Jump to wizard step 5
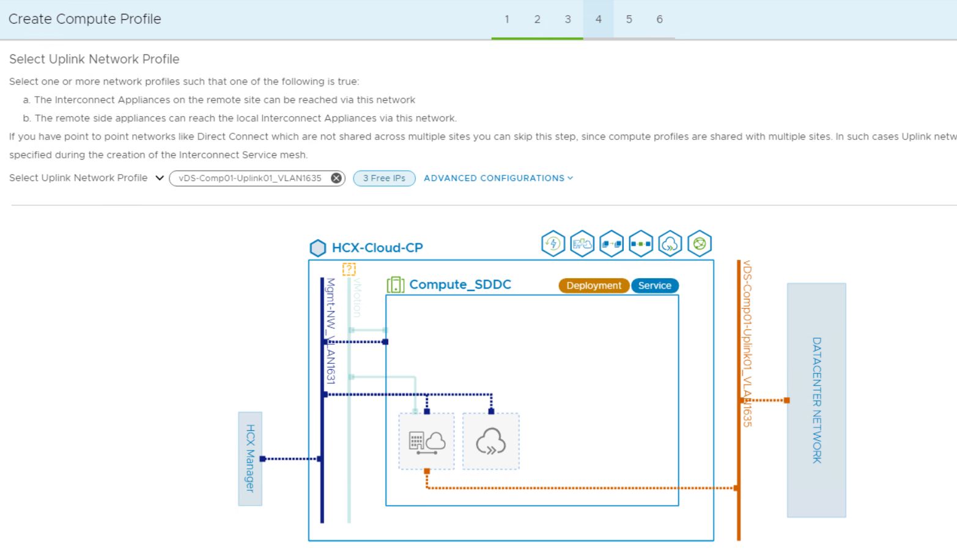957x549 pixels. coord(629,19)
